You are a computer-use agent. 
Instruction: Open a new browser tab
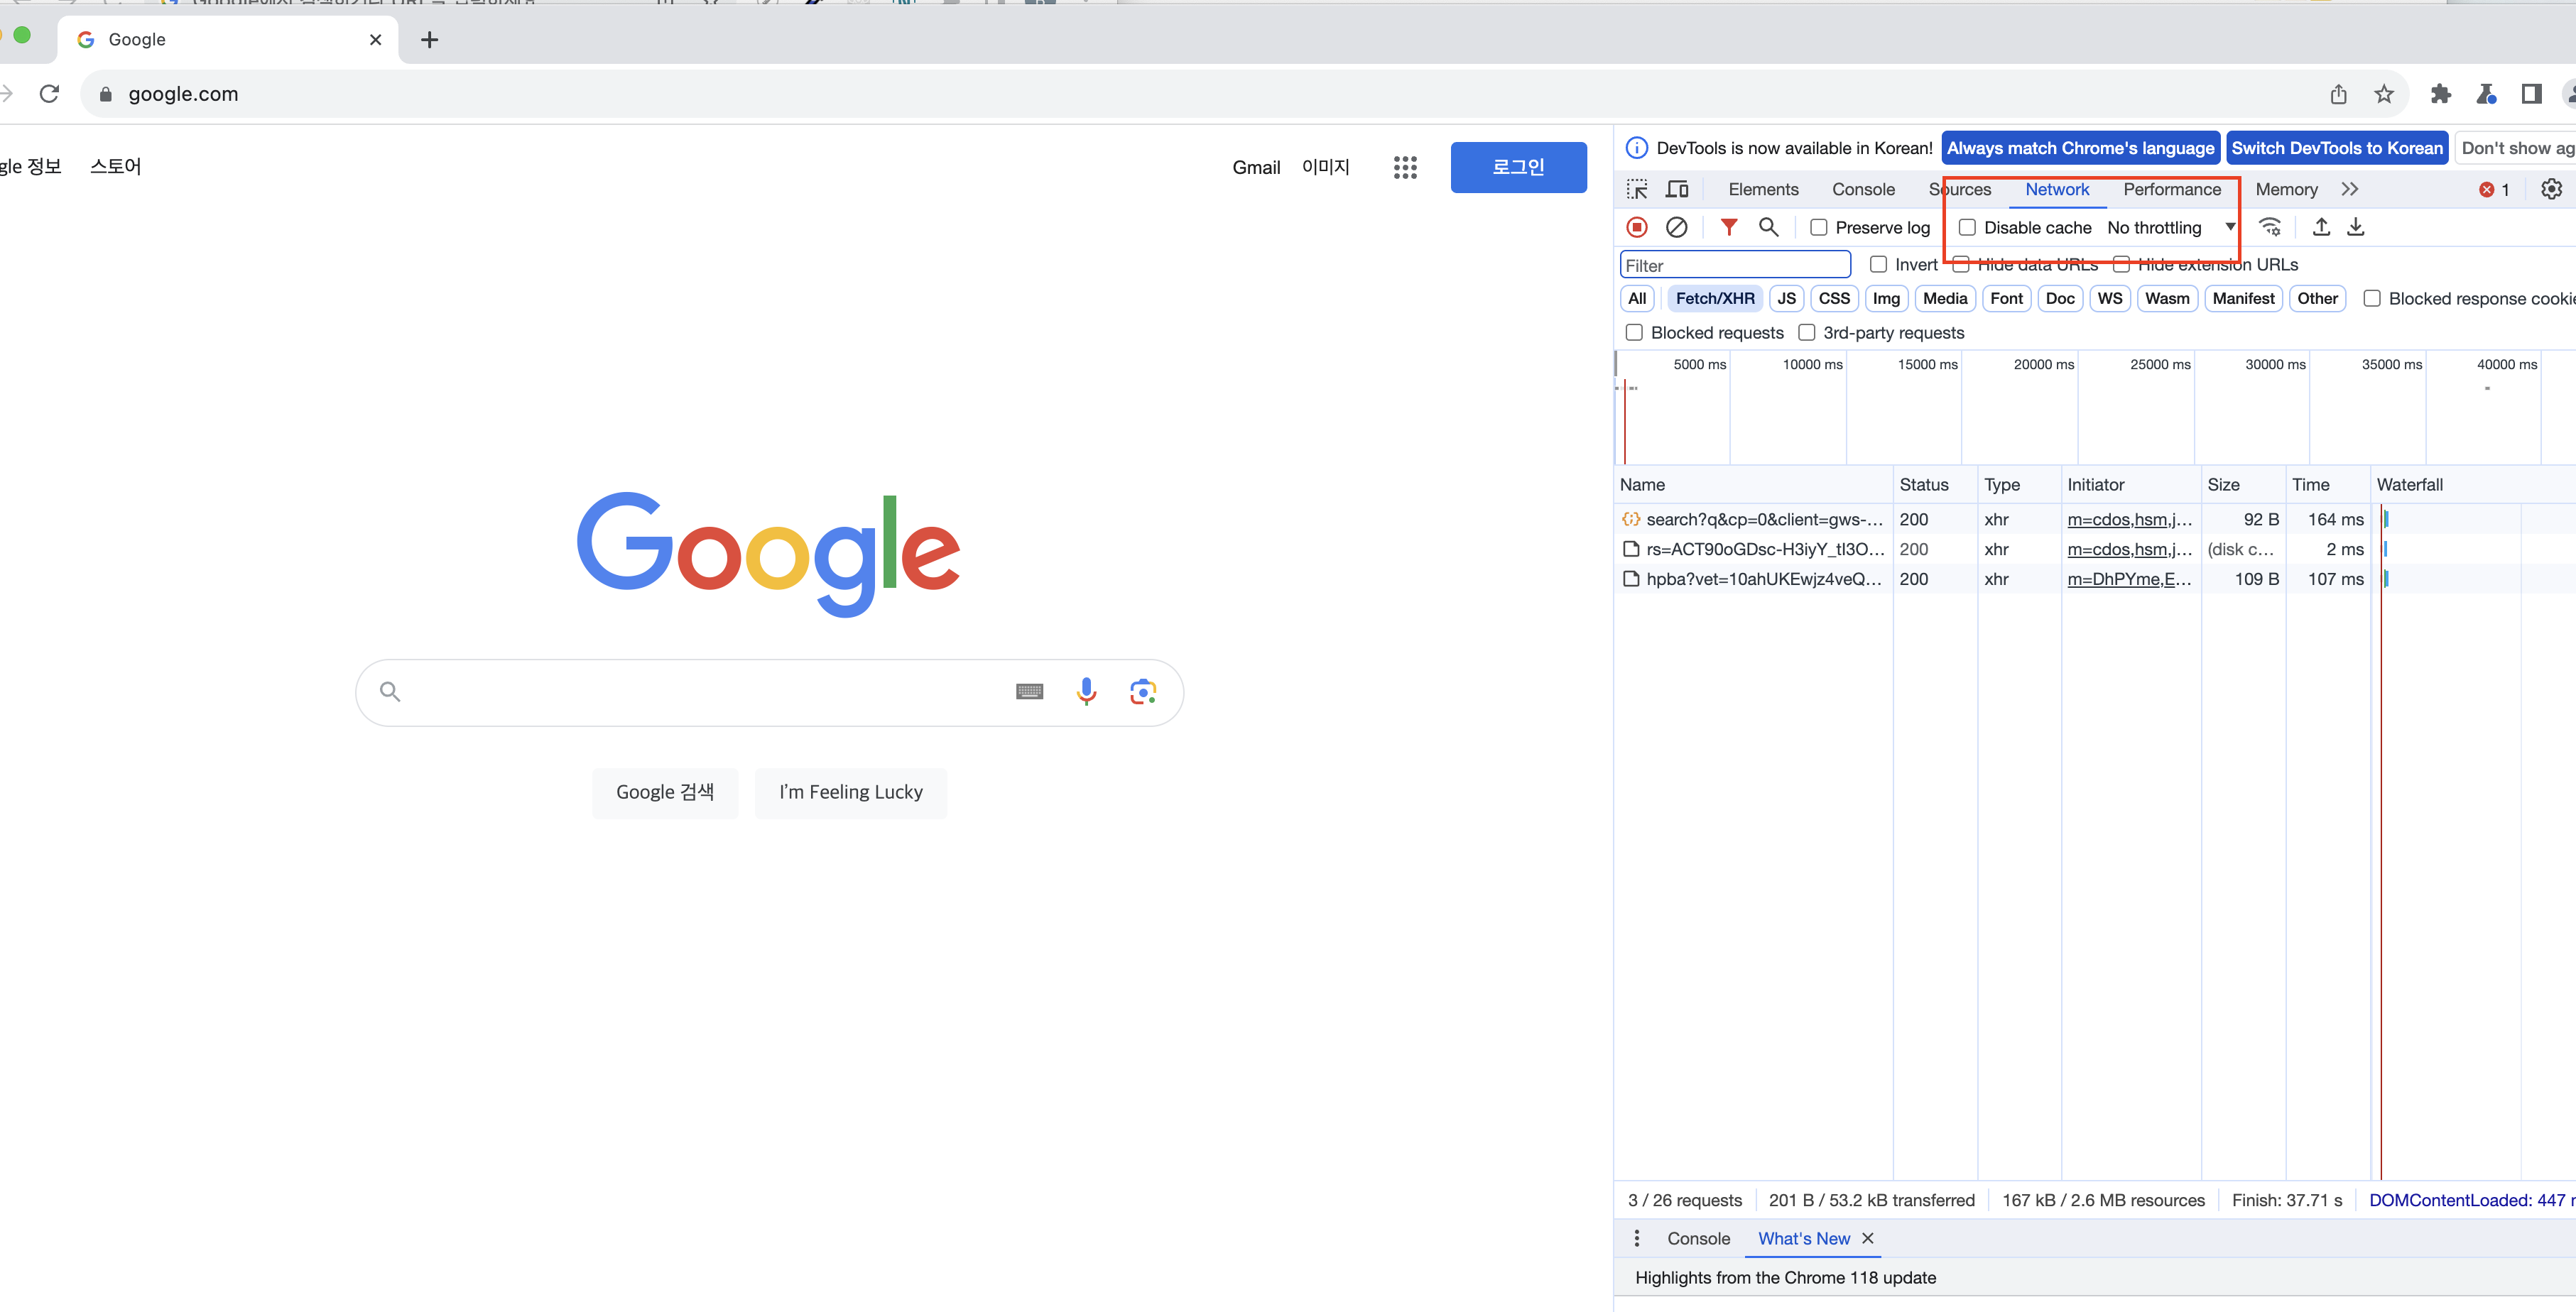(x=430, y=40)
